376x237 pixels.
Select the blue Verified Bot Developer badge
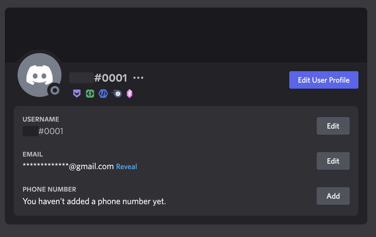coord(103,94)
